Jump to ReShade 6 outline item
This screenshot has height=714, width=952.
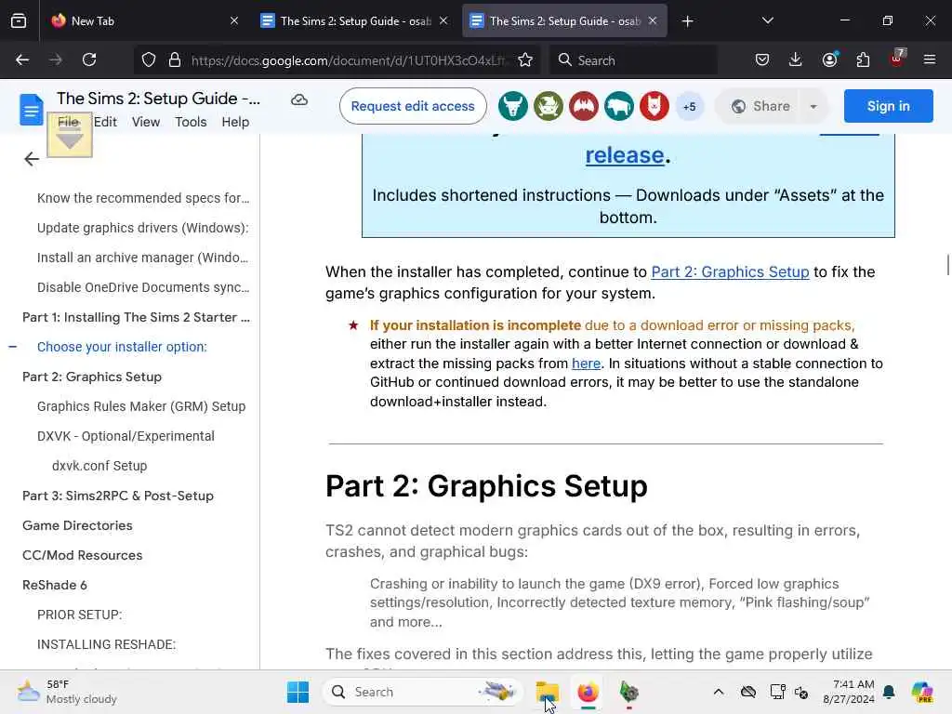[55, 585]
